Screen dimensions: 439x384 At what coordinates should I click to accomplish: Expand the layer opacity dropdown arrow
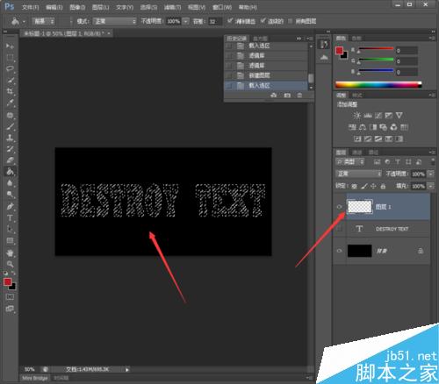point(430,174)
